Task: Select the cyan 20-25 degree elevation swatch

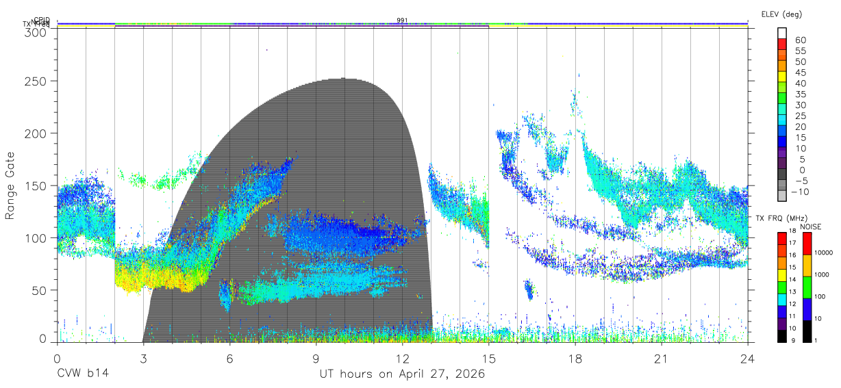Action: pos(783,121)
